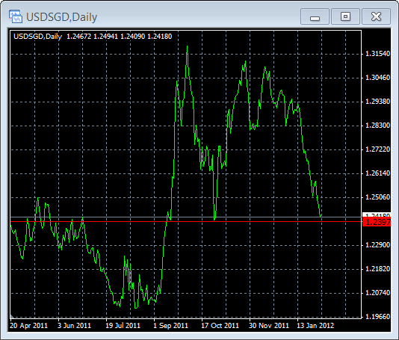Click the 1.29380 price scale label

pos(377,102)
